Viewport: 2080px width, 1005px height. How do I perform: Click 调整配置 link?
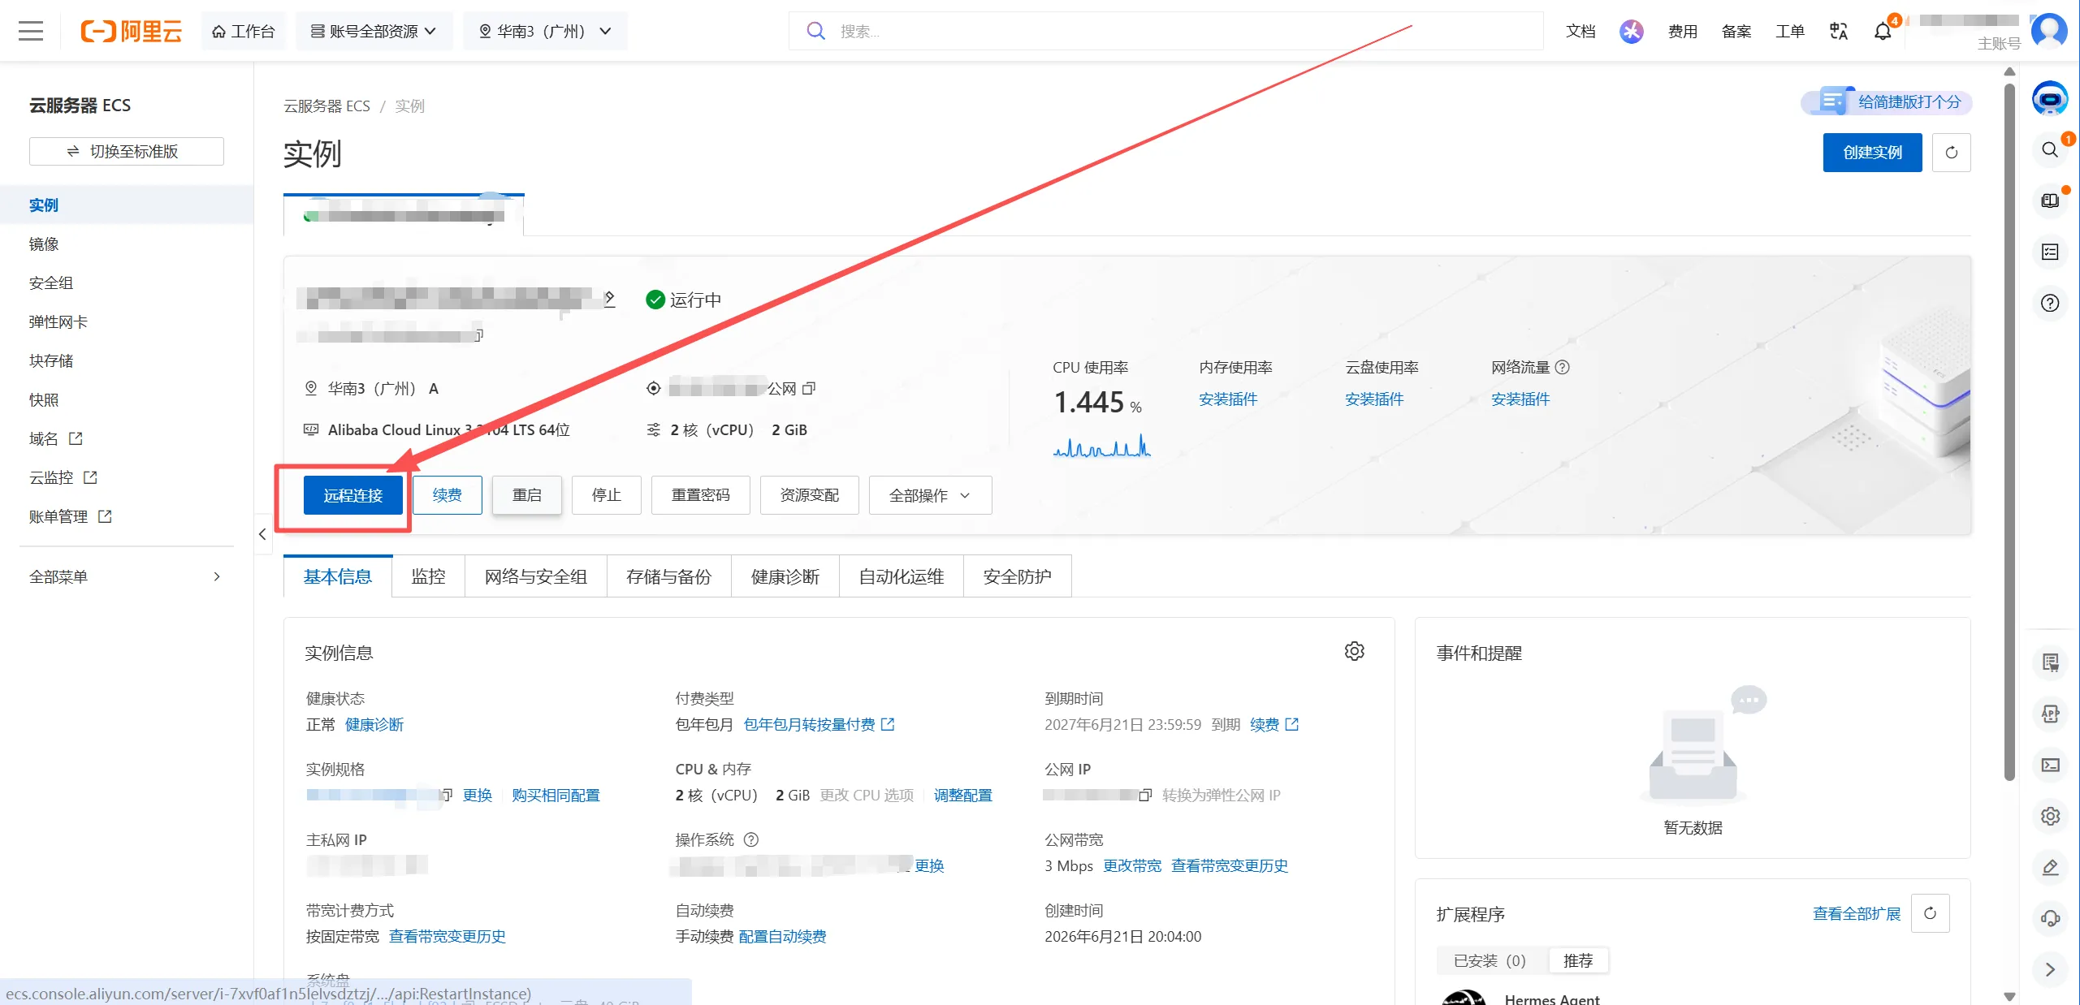(962, 796)
